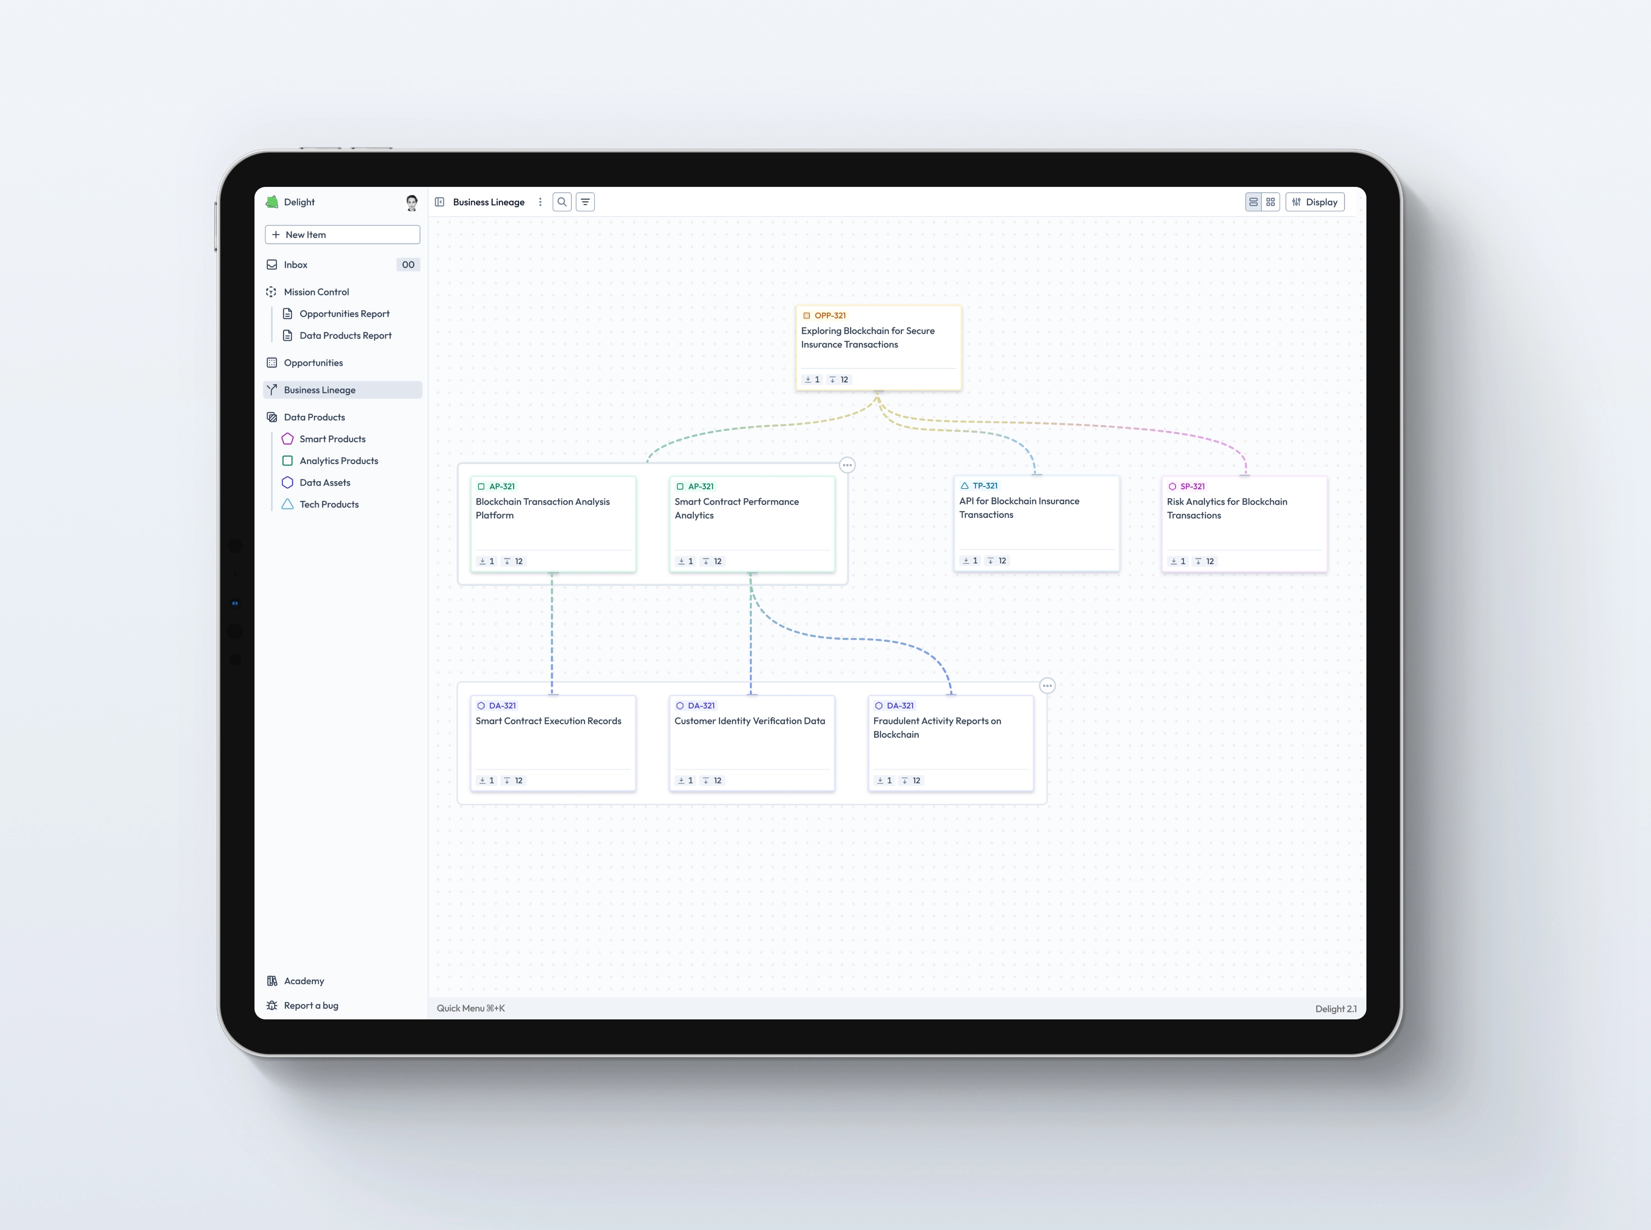Click the Mission Control icon in sidebar
Viewport: 1651px width, 1230px height.
point(271,292)
